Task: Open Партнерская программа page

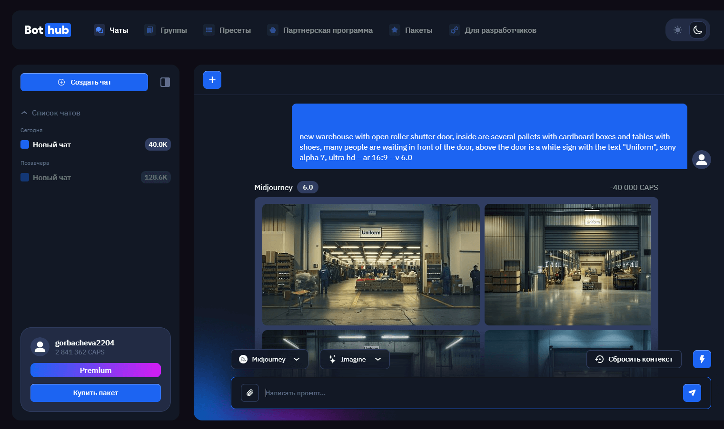Action: (320, 30)
